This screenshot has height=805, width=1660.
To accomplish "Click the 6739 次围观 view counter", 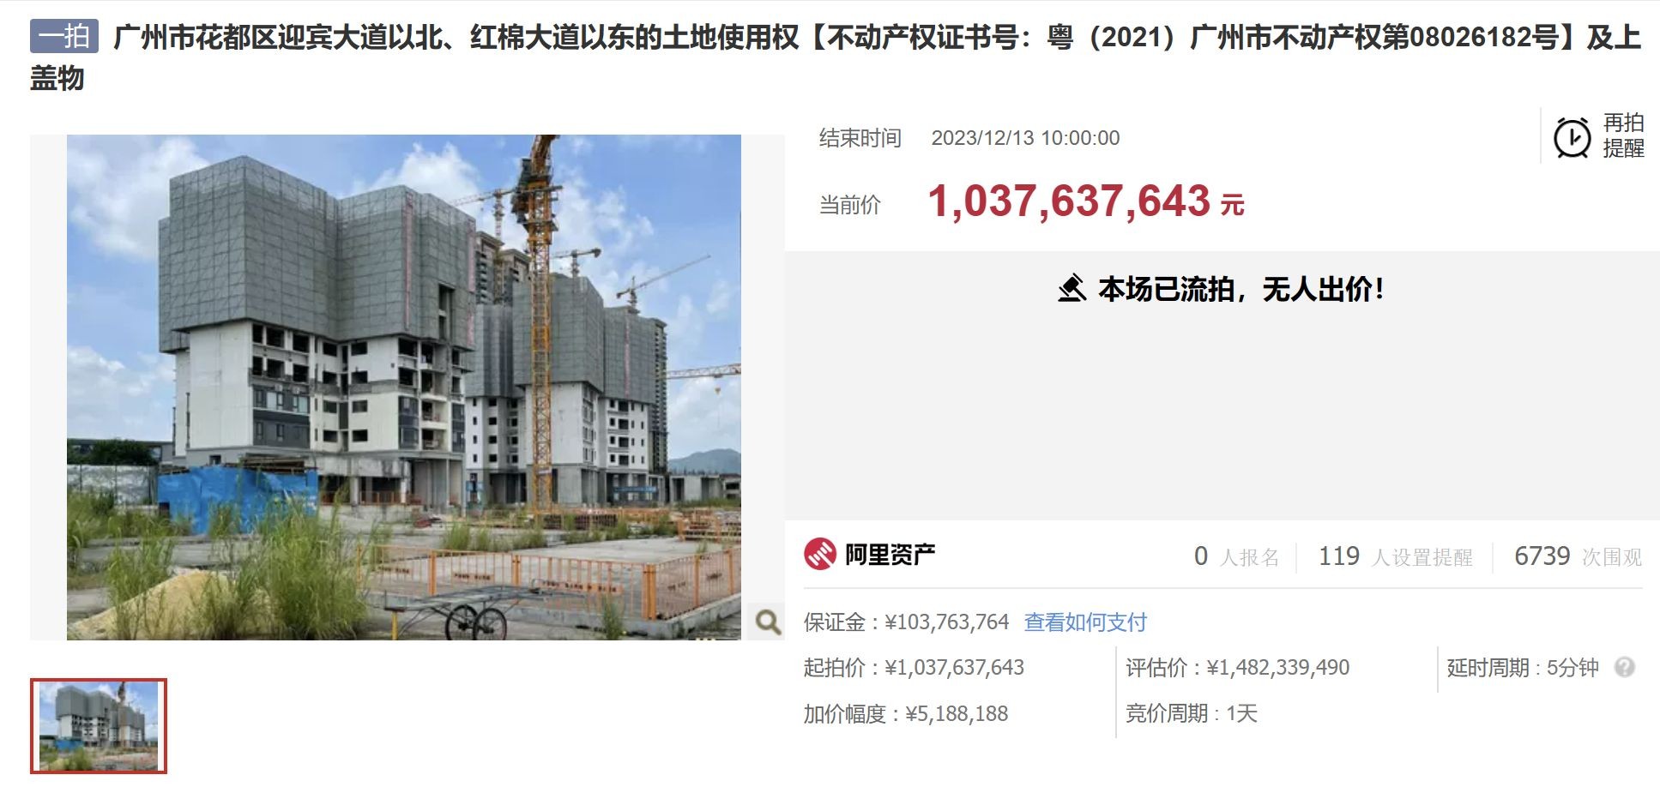I will [x=1578, y=556].
